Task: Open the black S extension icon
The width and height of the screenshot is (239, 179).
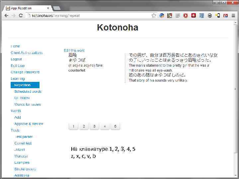Action: pos(170,16)
